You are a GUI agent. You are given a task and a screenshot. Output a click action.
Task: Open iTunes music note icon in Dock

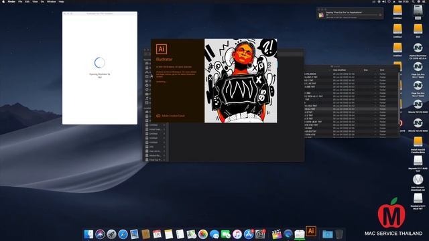click(237, 234)
